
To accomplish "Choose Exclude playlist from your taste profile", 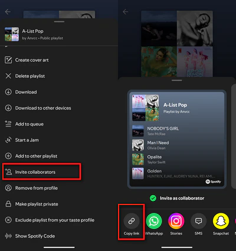I will pos(55,220).
